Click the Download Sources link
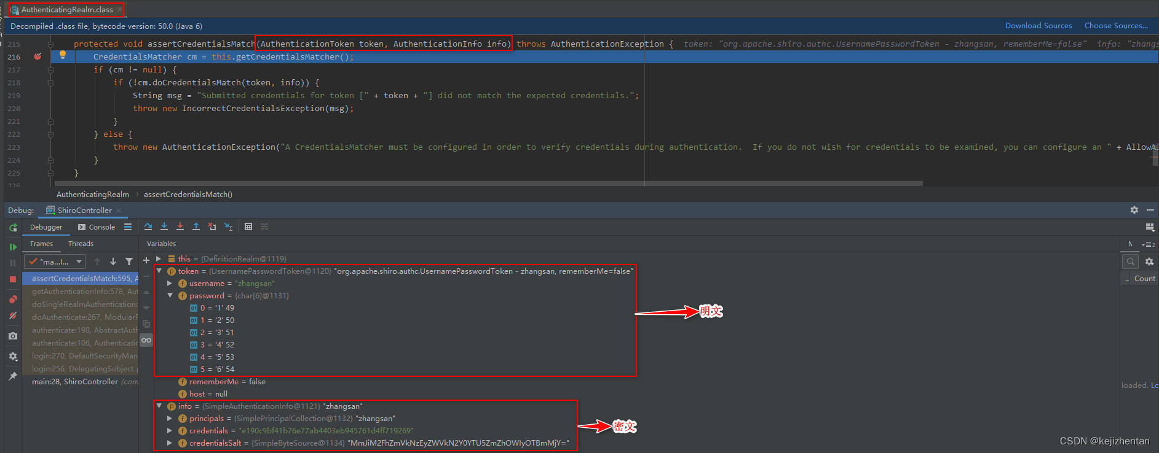Screen dimensions: 1159x453 pos(1038,26)
